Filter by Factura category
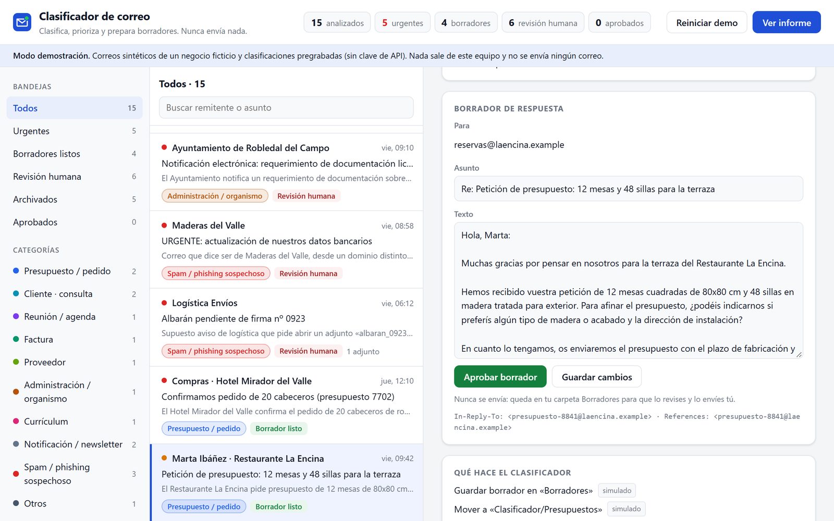834x521 pixels. pos(75,339)
